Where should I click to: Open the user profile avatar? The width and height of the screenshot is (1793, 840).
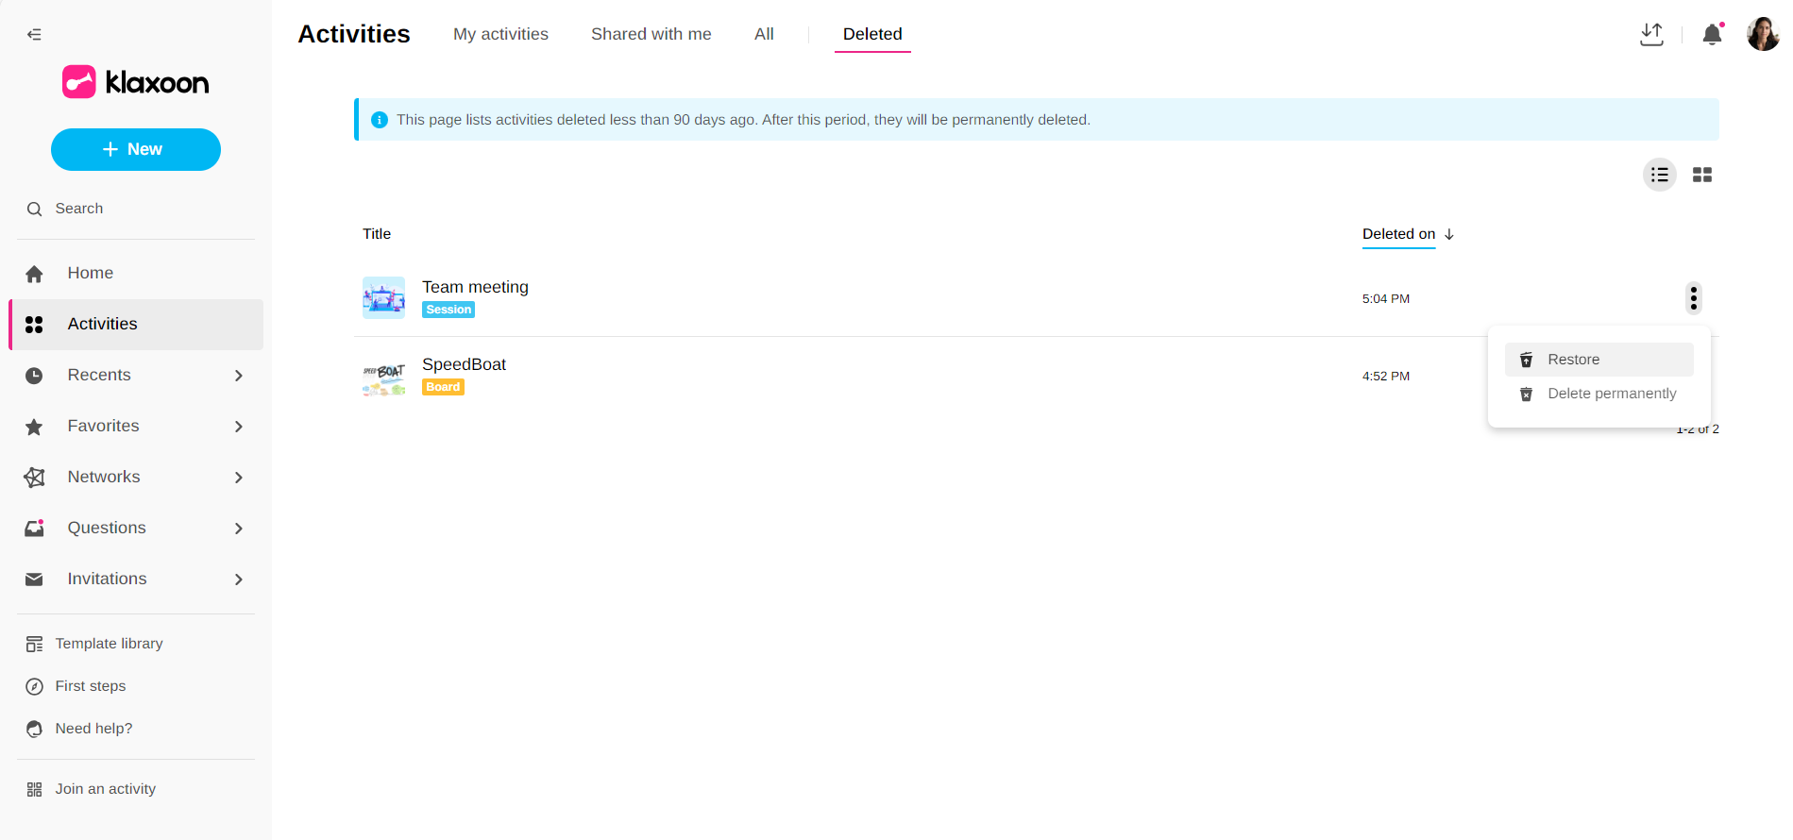click(1762, 35)
